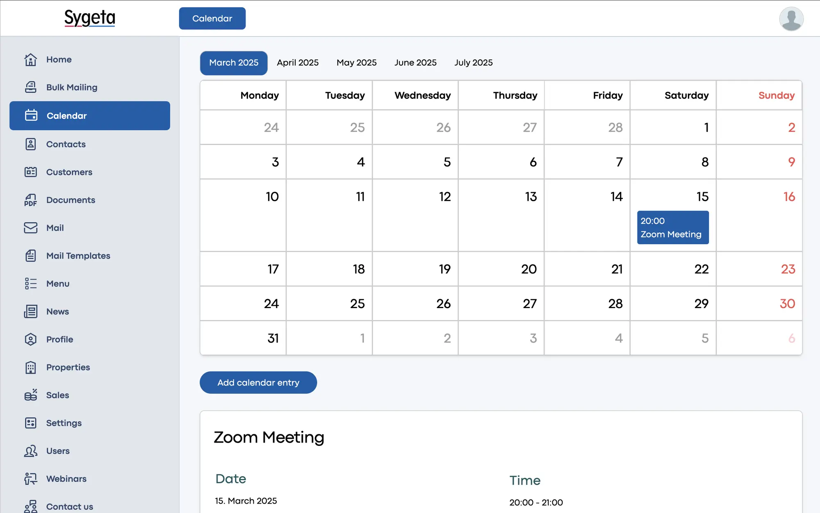
Task: Click the Mail Templates icon
Action: pos(31,256)
